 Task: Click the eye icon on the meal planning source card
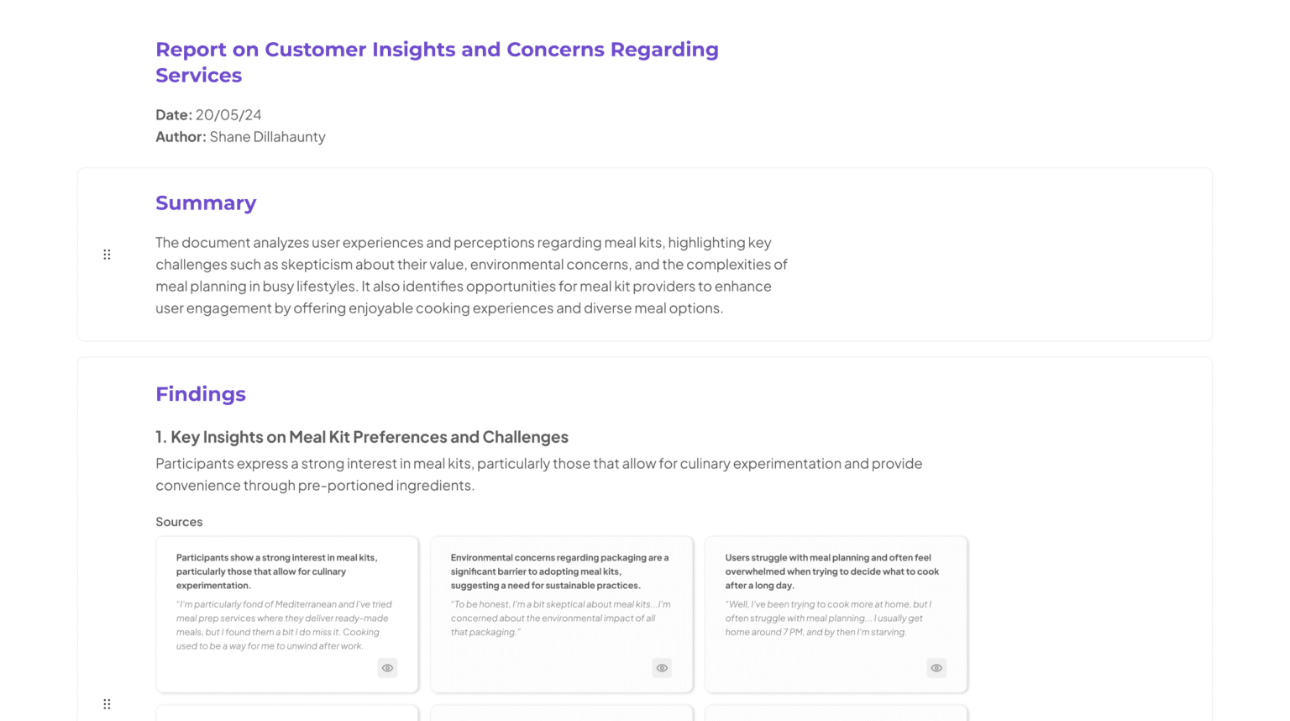(x=936, y=667)
